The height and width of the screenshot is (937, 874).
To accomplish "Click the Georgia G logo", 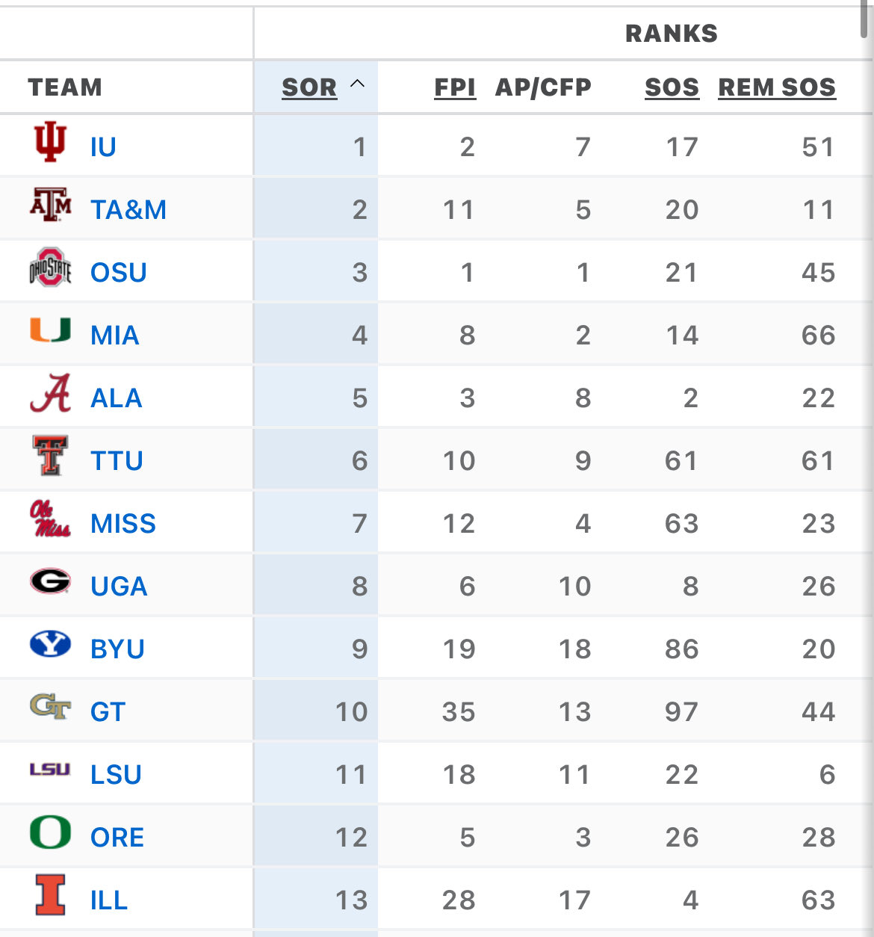I will (50, 581).
